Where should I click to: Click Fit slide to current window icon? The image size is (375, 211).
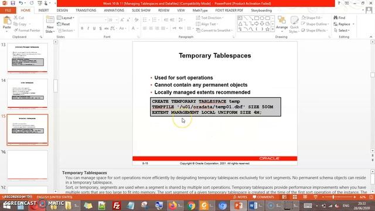pos(371,197)
